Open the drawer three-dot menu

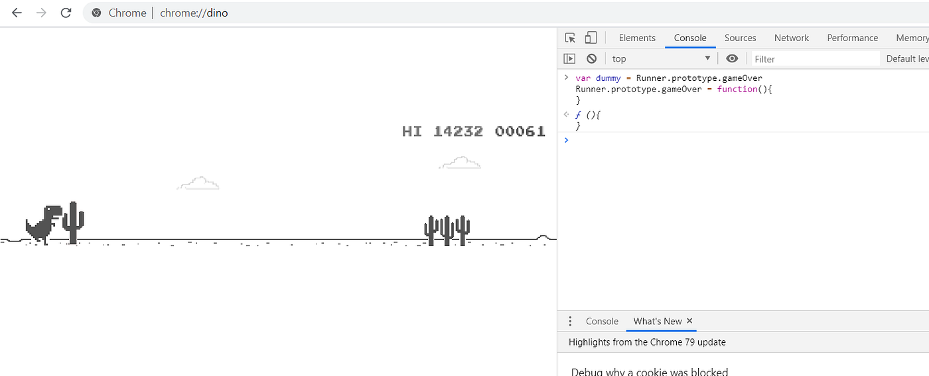pyautogui.click(x=570, y=321)
